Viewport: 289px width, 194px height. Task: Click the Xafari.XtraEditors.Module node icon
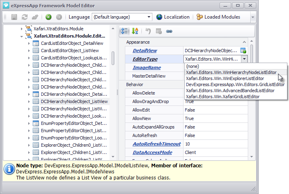28,29
